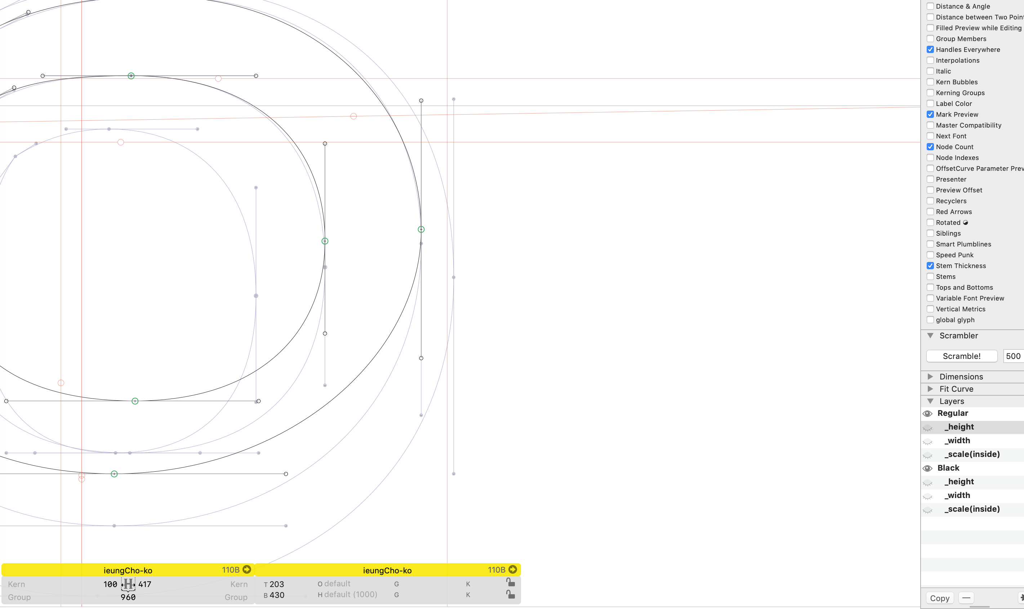This screenshot has height=609, width=1024.
Task: Uncheck the Stem Thickness option
Action: [930, 266]
